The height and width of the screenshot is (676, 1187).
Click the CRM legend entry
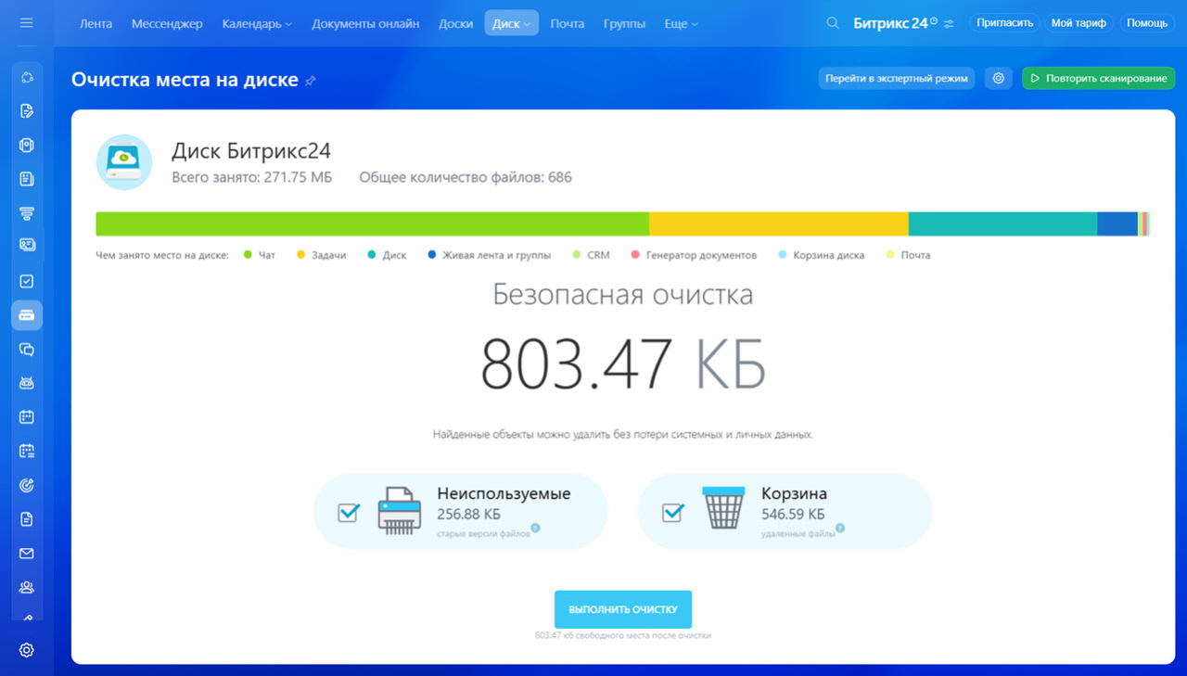591,255
